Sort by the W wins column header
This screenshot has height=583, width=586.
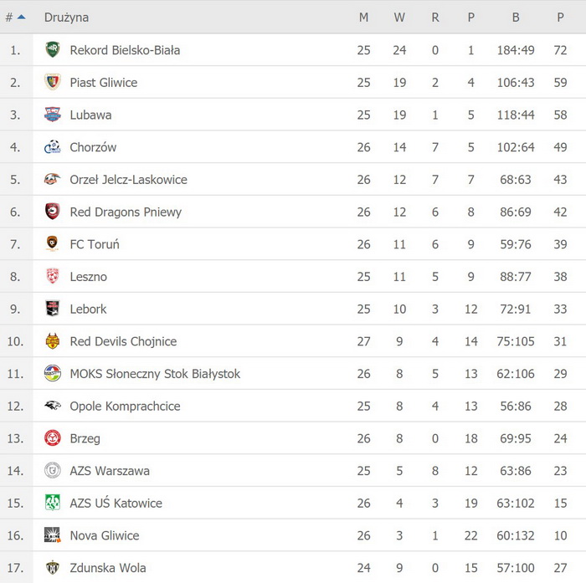(x=399, y=18)
